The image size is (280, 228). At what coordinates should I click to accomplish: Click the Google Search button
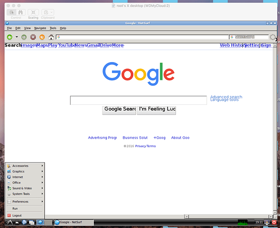[119, 110]
